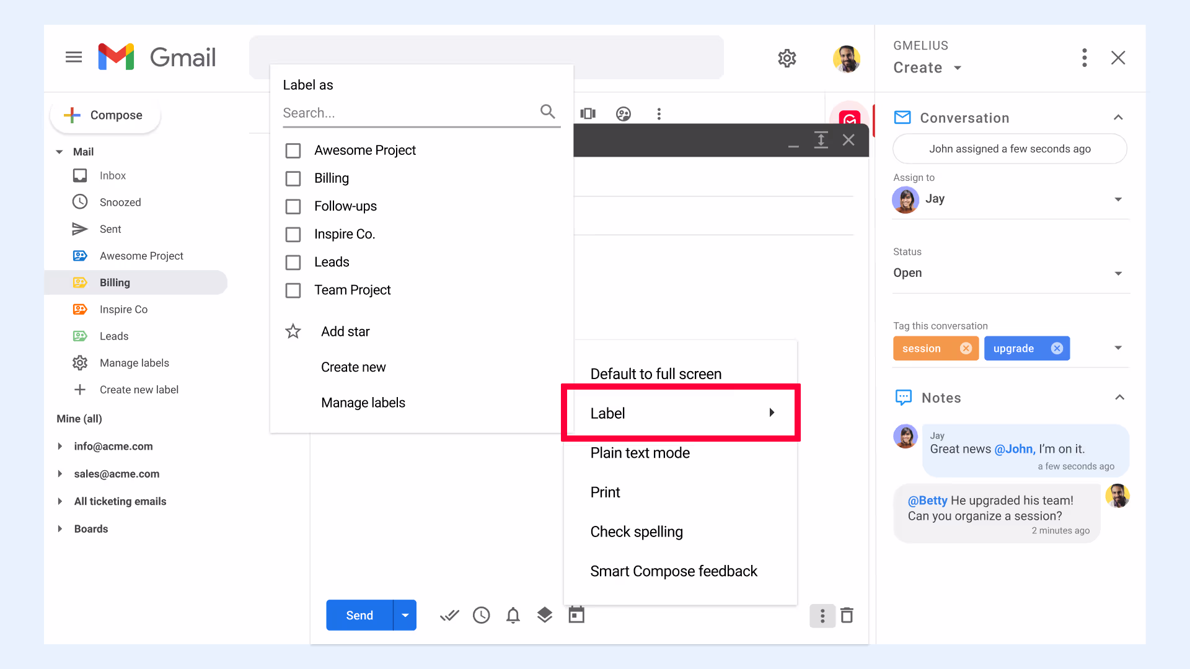Collapse the Mail section in sidebar

point(59,152)
